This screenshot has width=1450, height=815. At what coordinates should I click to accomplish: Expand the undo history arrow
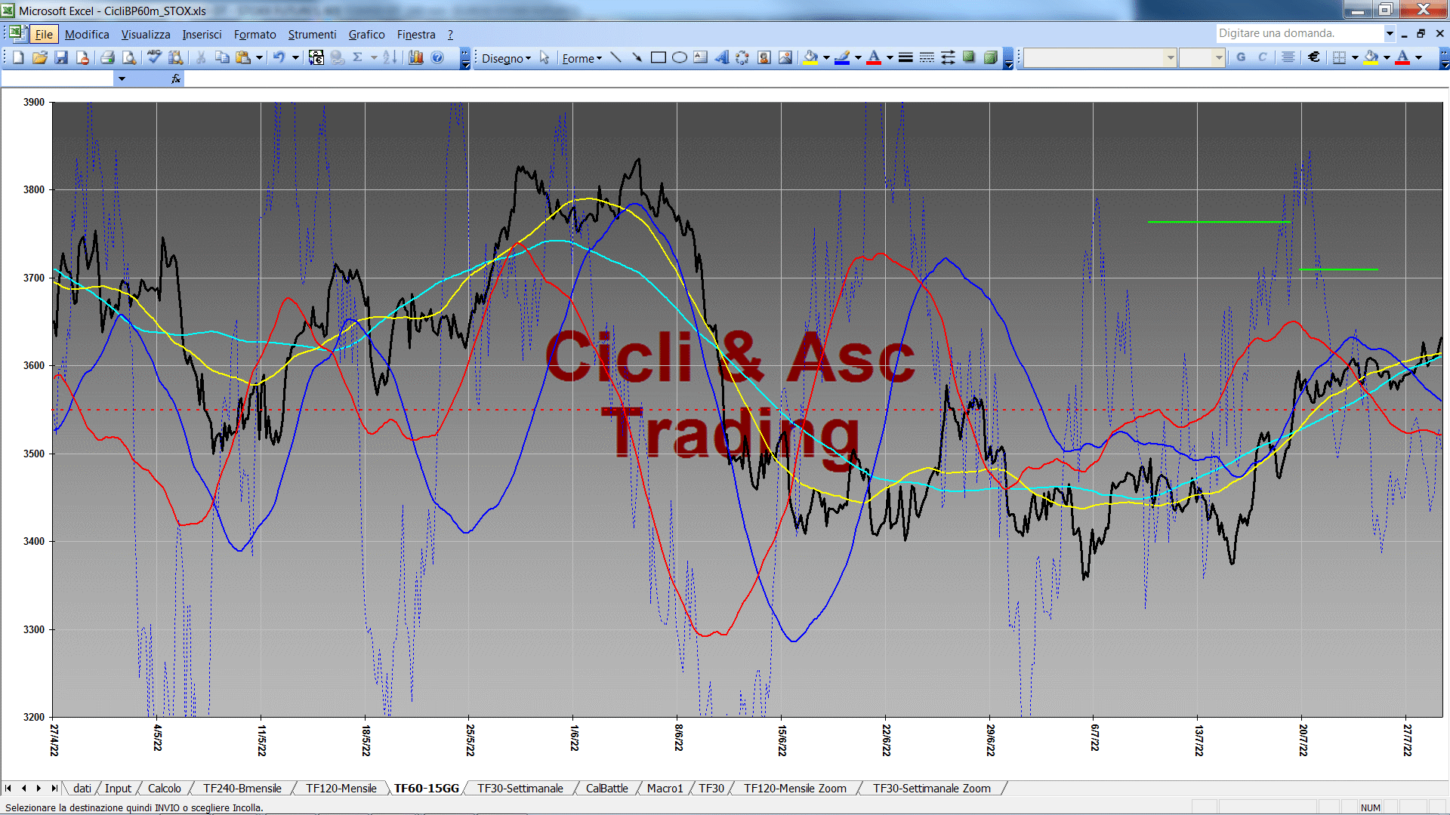click(x=295, y=57)
